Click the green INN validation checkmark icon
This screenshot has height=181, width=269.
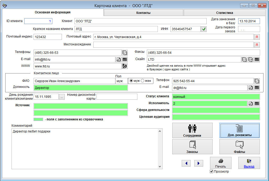(204, 29)
